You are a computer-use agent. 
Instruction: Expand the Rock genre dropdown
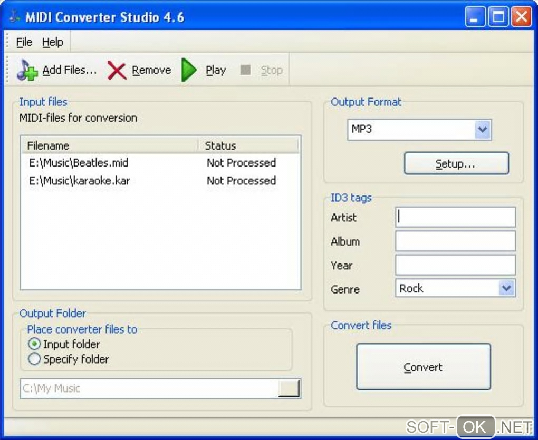tap(506, 288)
